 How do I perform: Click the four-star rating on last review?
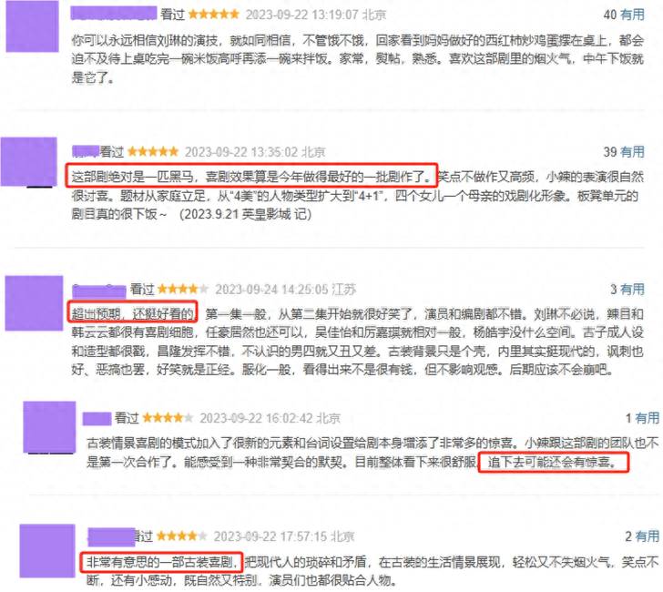tap(182, 536)
